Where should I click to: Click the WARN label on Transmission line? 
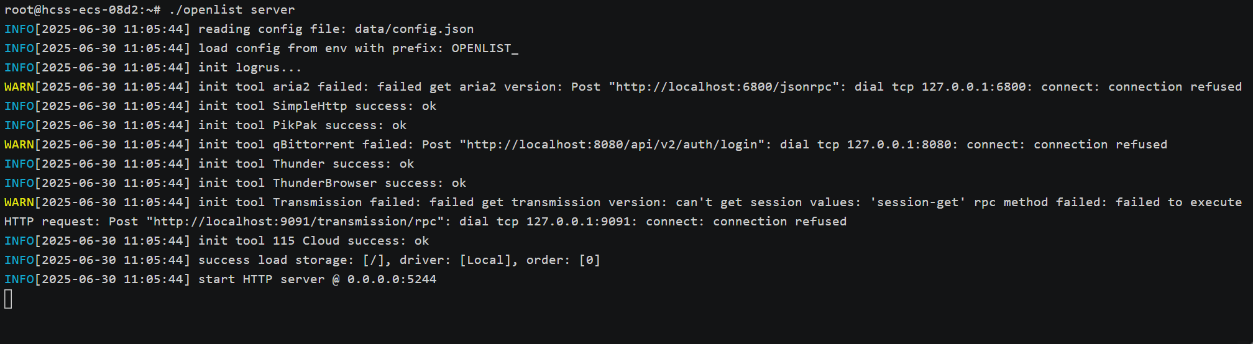tap(19, 202)
